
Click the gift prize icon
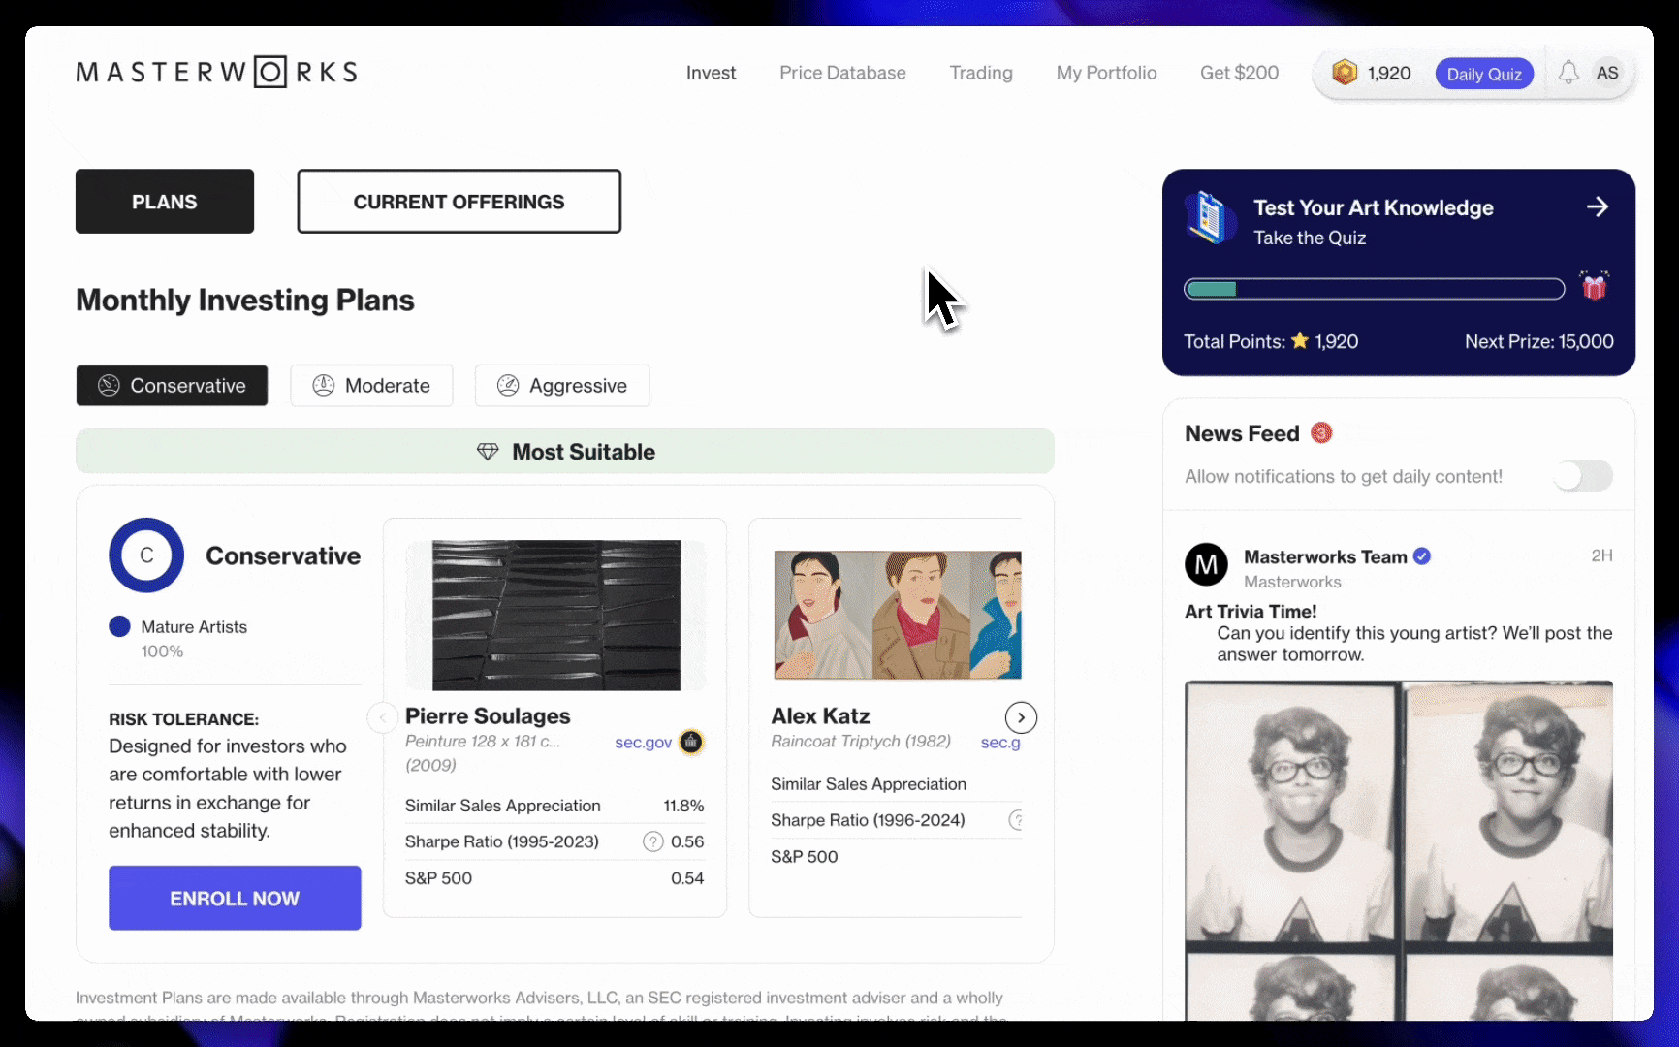tap(1595, 285)
